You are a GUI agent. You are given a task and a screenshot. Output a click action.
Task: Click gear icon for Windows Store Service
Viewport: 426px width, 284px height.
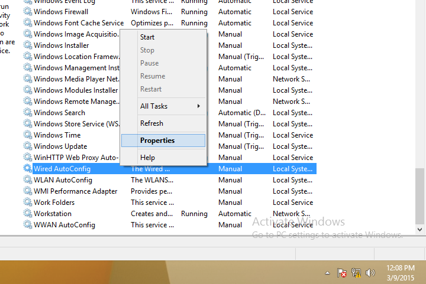click(x=27, y=124)
